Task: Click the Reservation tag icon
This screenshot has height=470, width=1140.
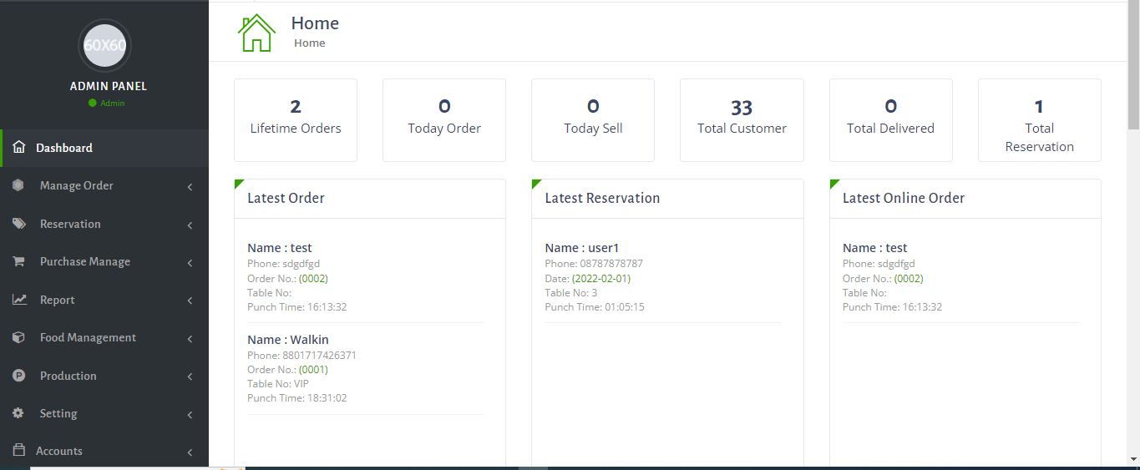Action: click(x=18, y=224)
